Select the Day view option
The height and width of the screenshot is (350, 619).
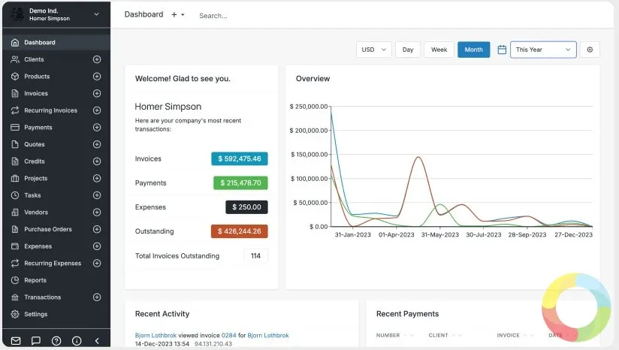[x=408, y=50]
